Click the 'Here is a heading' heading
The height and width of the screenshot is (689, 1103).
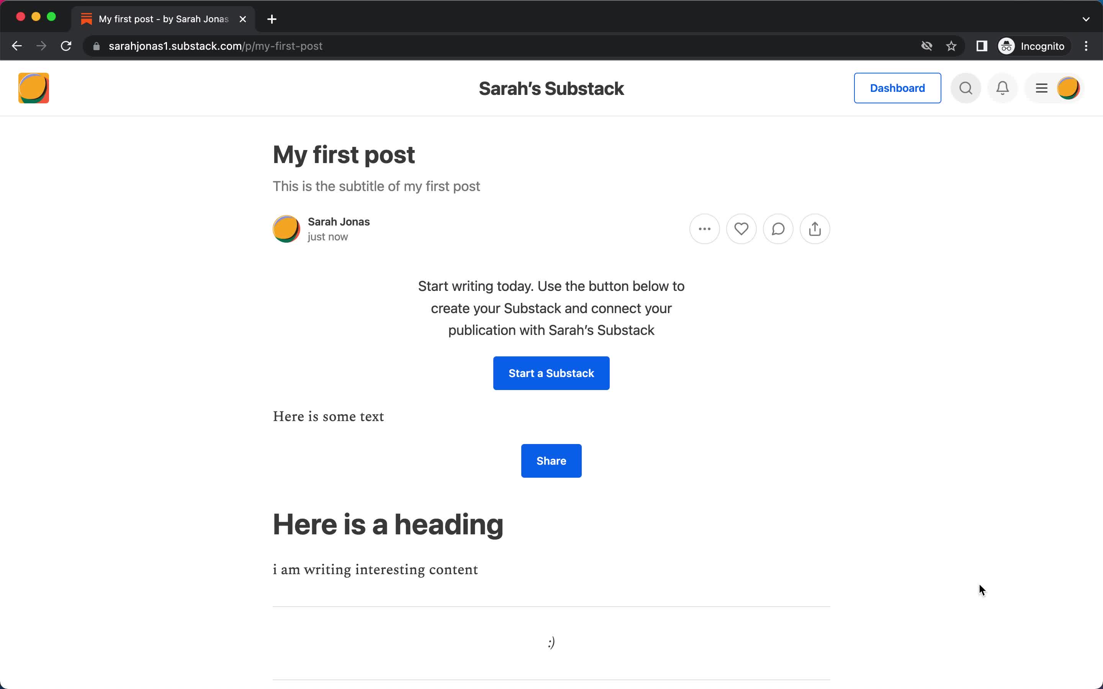click(x=388, y=524)
